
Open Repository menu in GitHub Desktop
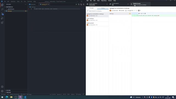tap(104, 1)
